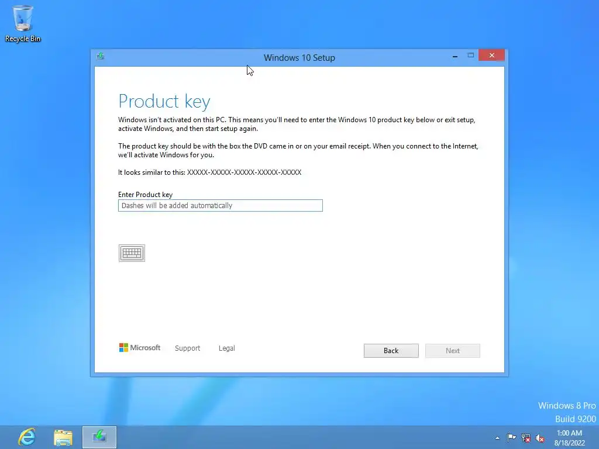
Task: Click the Windows 10 Setup taskbar button
Action: pyautogui.click(x=99, y=437)
